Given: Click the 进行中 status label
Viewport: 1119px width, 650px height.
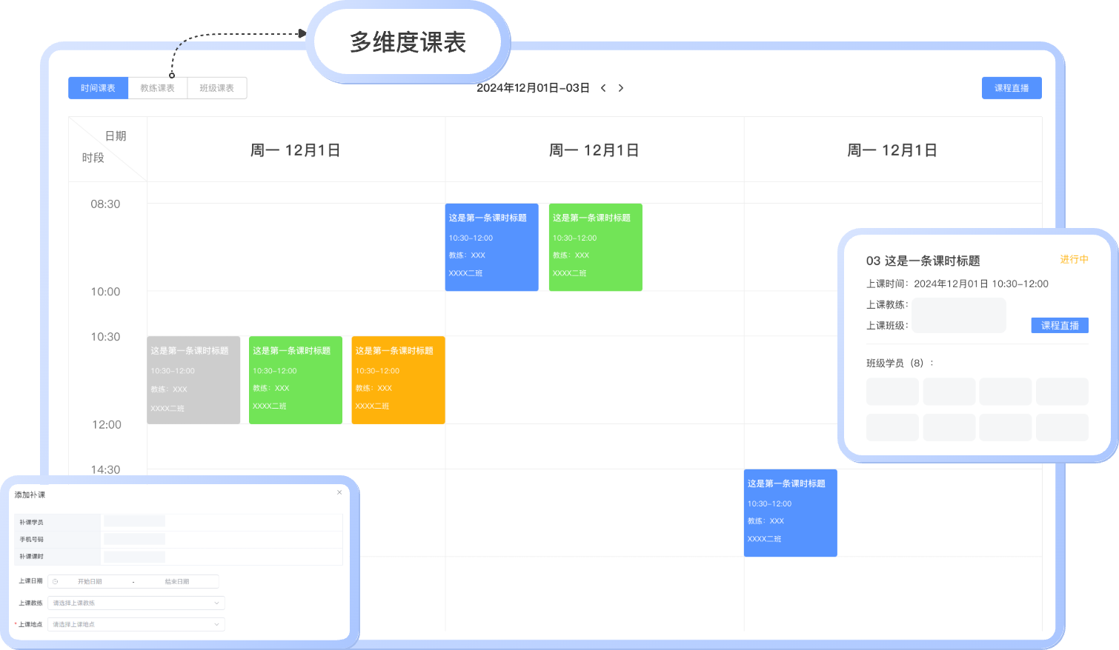Looking at the screenshot, I should tap(1073, 260).
